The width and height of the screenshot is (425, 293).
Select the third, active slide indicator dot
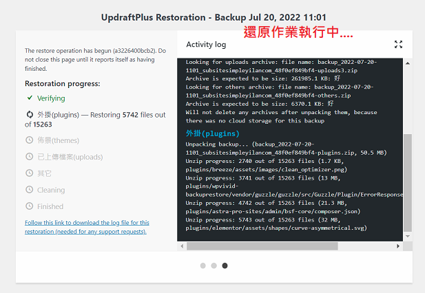tap(225, 265)
